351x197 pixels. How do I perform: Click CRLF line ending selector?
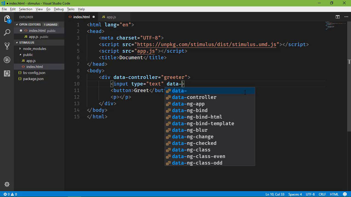[x=322, y=194]
